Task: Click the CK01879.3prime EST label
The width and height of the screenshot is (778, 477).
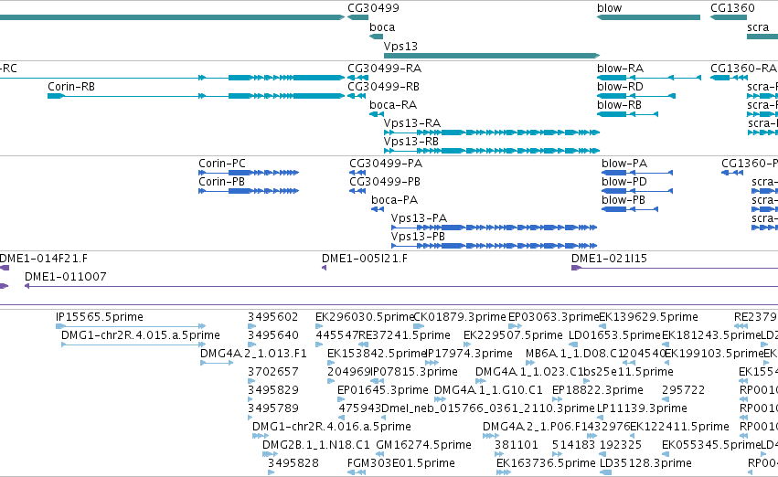Action: click(460, 317)
